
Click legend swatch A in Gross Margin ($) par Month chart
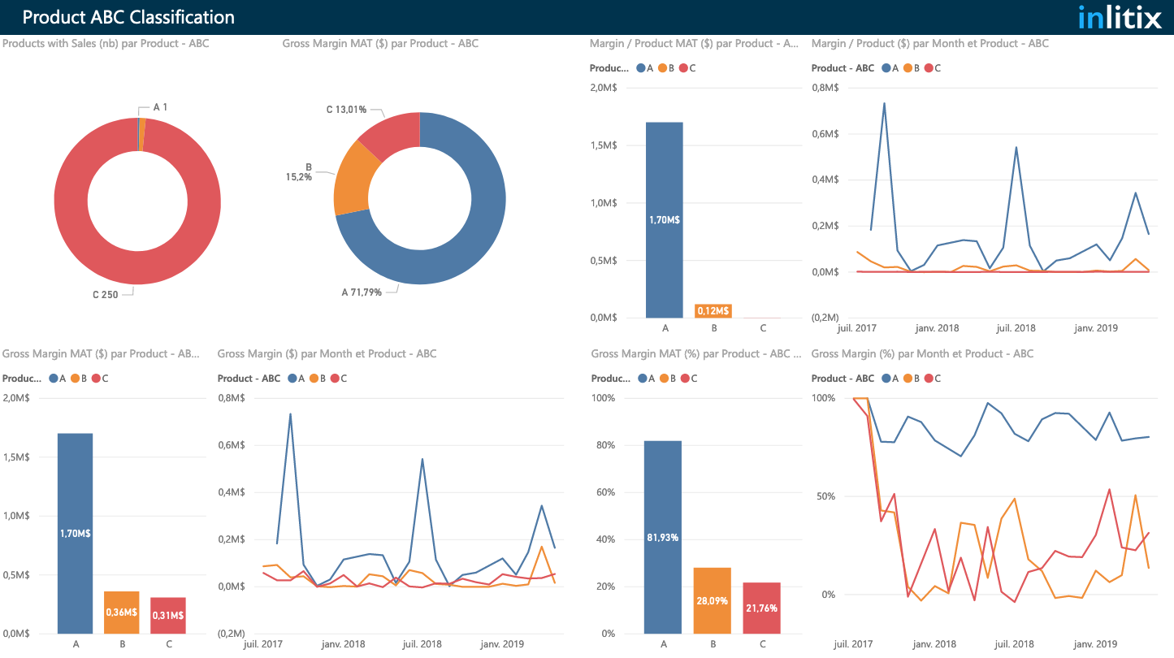tap(291, 379)
